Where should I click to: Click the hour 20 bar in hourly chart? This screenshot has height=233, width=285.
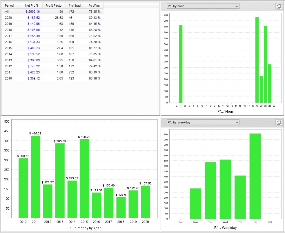click(261, 90)
